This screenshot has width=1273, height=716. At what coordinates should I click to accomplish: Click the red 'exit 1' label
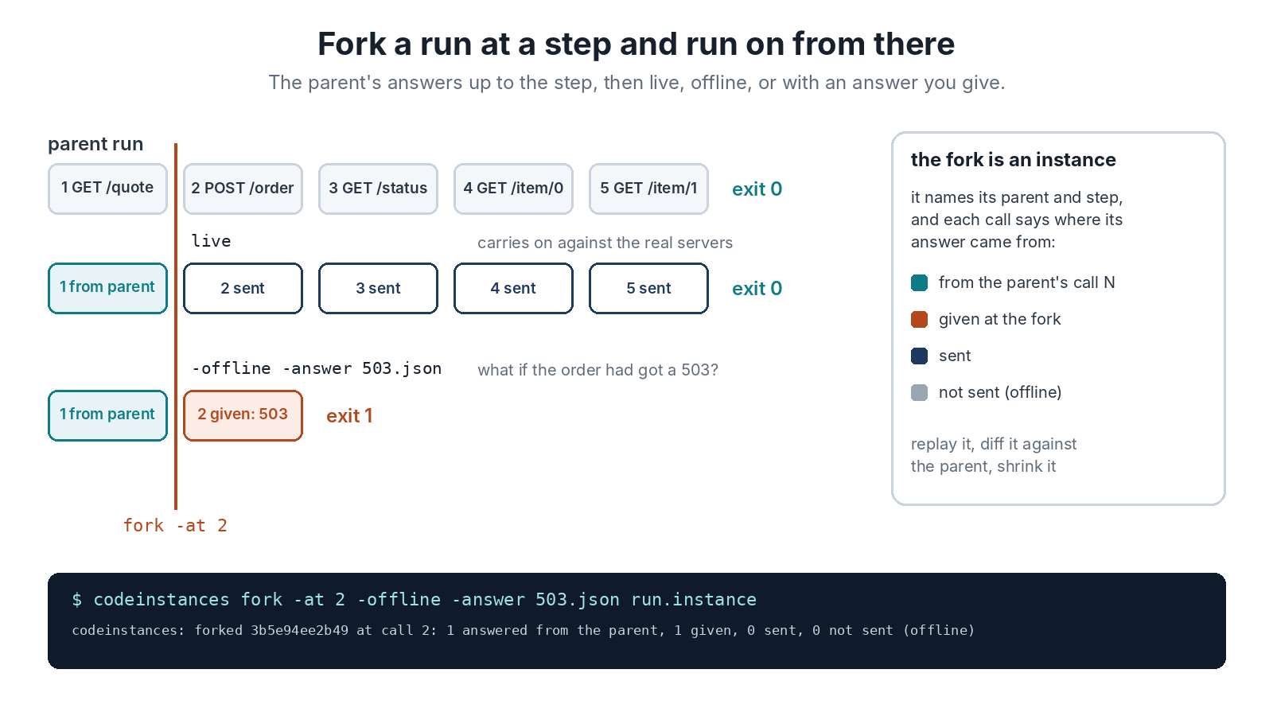(349, 416)
